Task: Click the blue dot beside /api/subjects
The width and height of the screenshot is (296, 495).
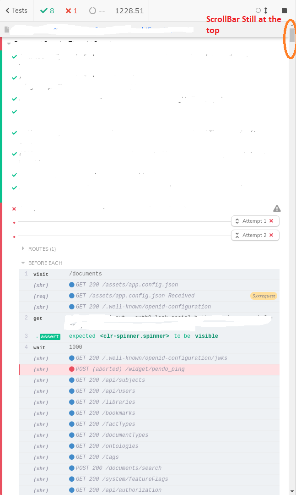Action: pos(71,380)
